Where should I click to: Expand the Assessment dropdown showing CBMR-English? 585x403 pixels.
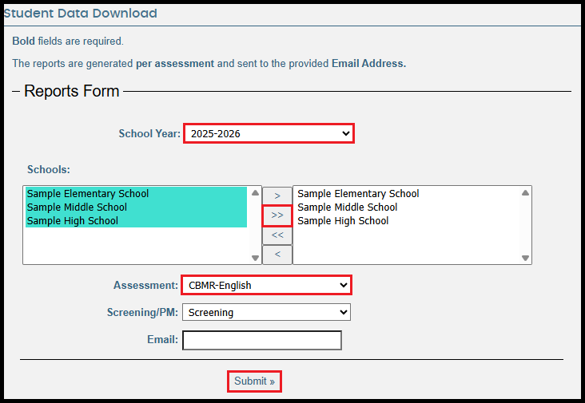266,285
